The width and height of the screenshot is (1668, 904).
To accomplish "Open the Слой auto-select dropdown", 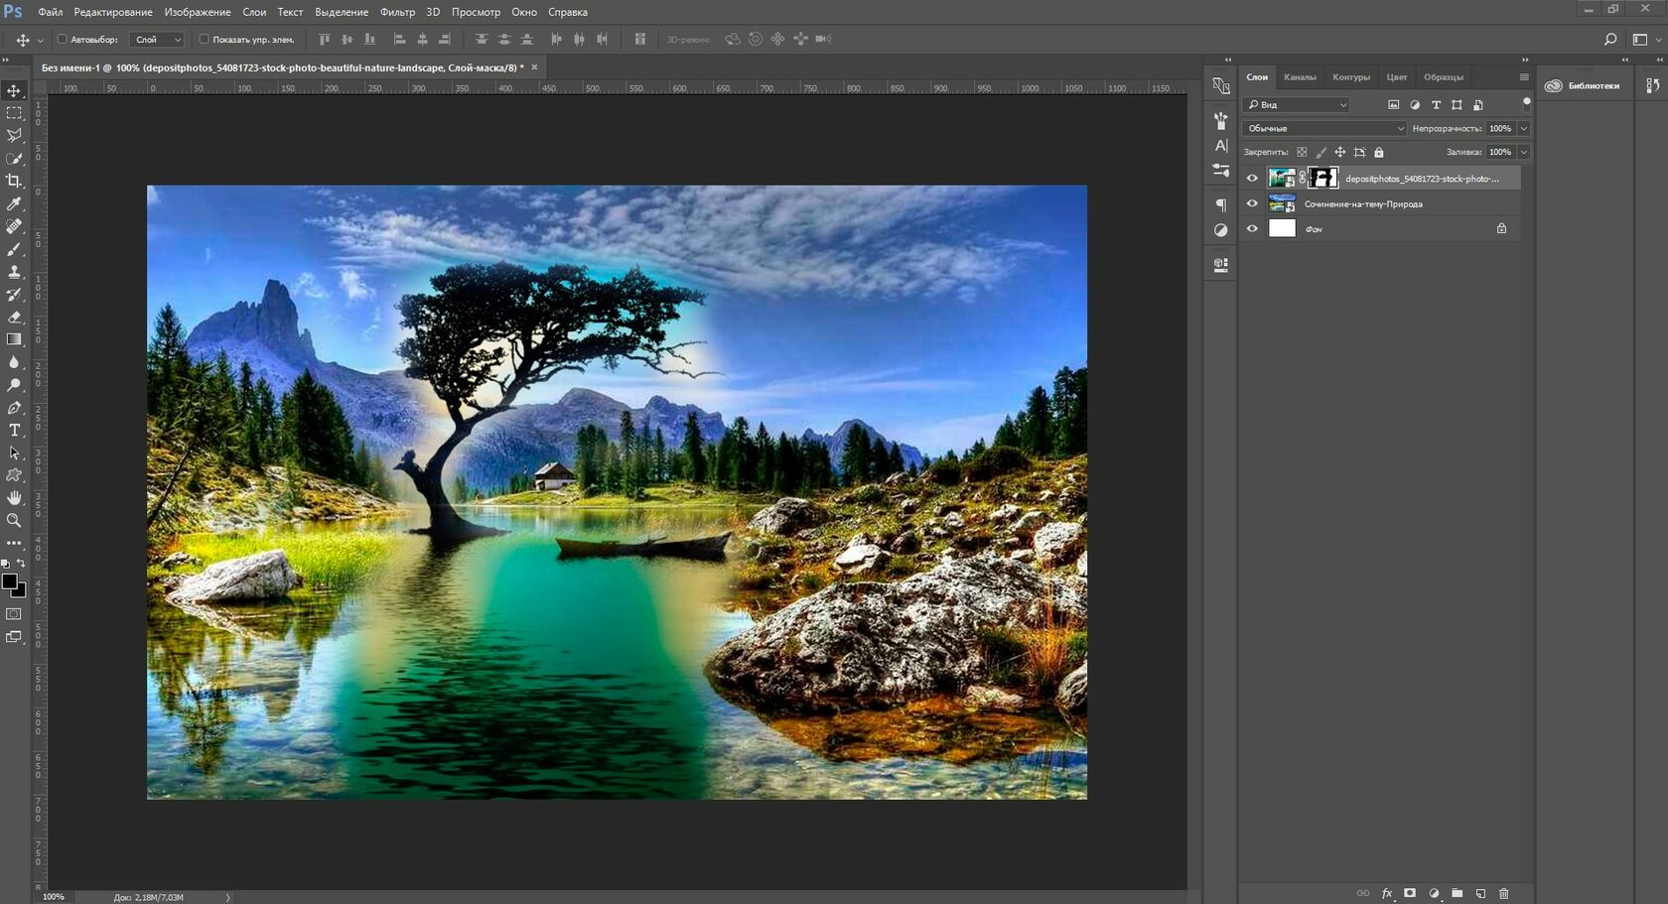I will point(158,40).
